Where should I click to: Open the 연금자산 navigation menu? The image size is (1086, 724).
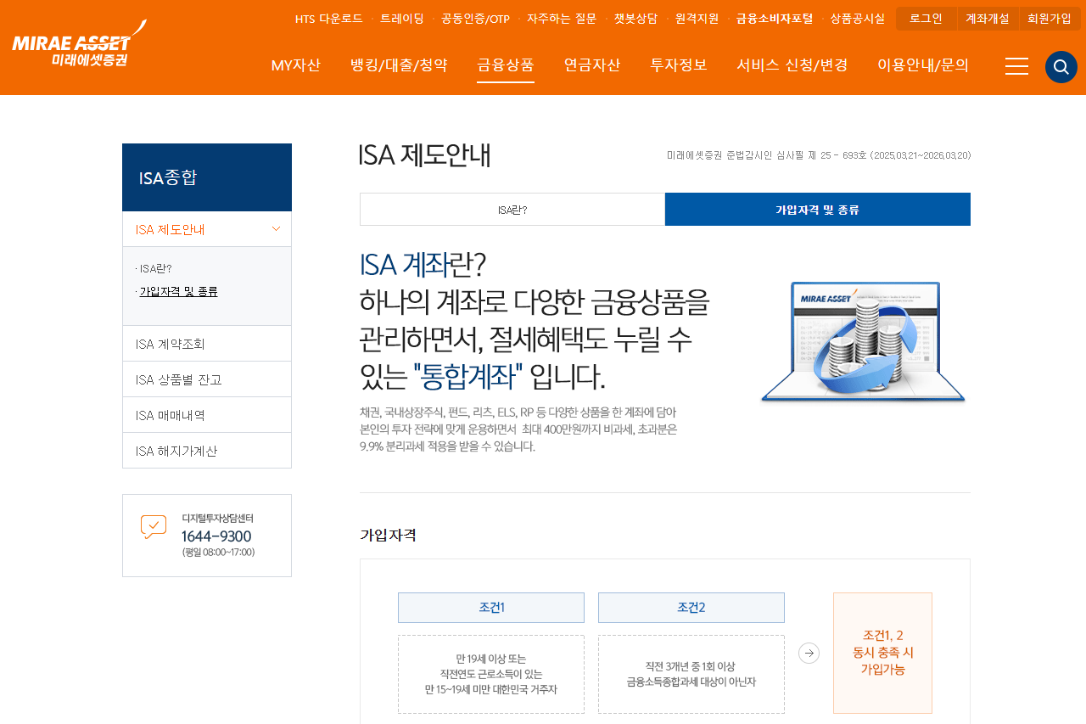[x=591, y=65]
